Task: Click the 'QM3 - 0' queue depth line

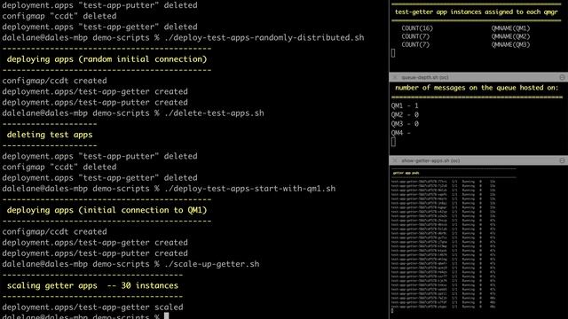Action: pyautogui.click(x=405, y=124)
